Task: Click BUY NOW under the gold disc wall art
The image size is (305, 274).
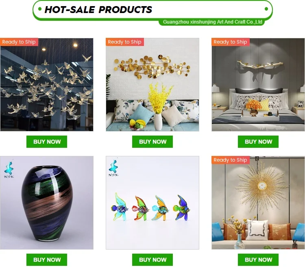Action: [152, 142]
